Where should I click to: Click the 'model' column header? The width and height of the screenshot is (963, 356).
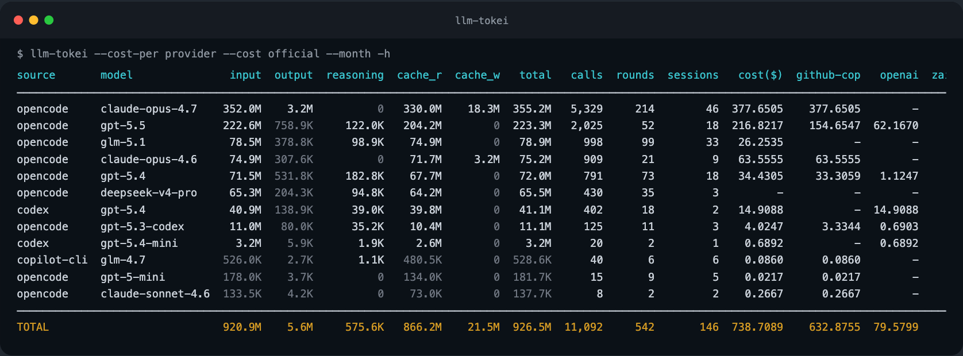(x=117, y=75)
